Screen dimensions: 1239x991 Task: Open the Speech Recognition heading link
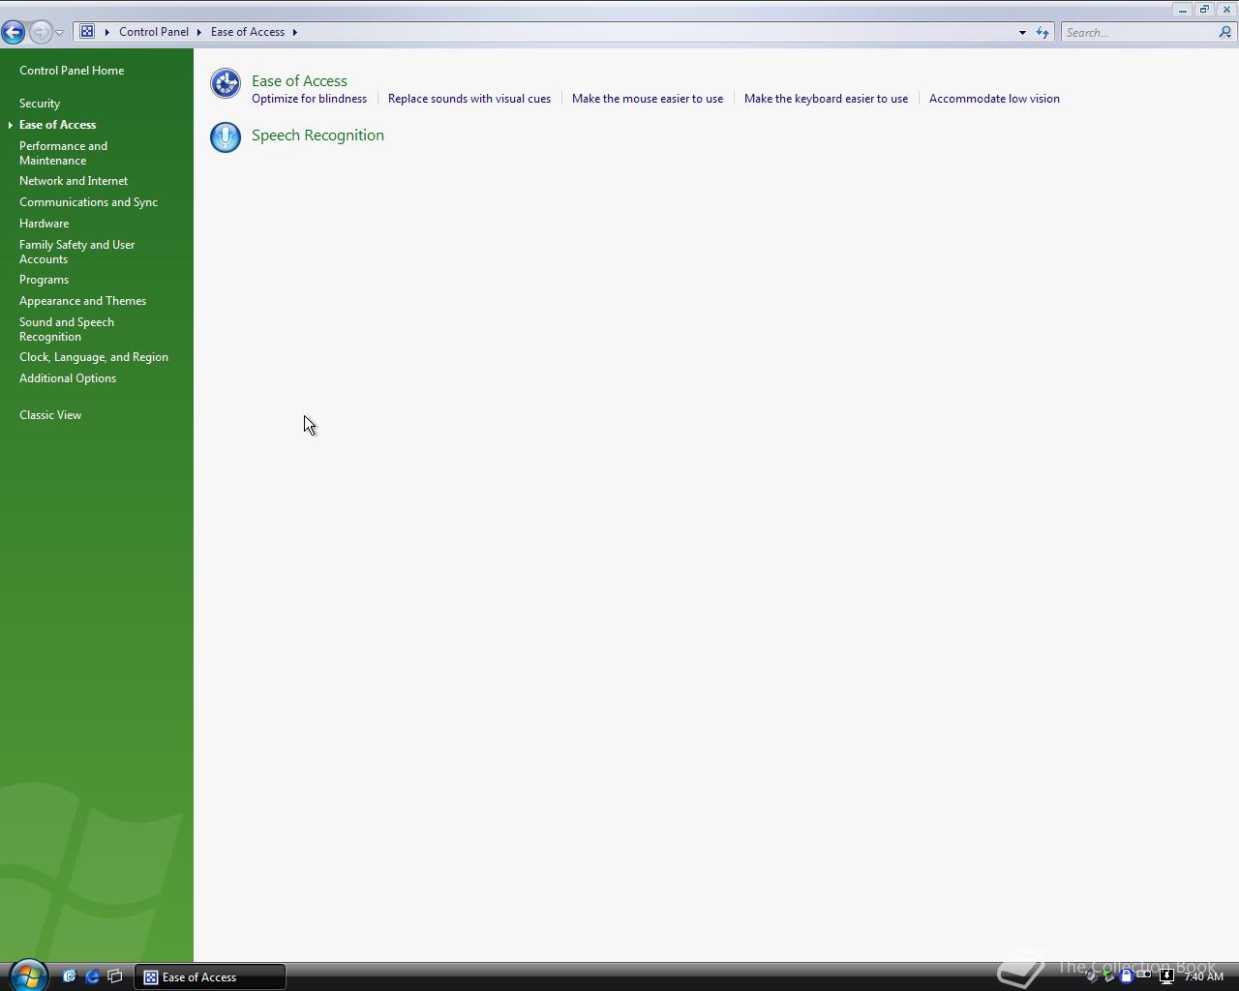coord(317,135)
